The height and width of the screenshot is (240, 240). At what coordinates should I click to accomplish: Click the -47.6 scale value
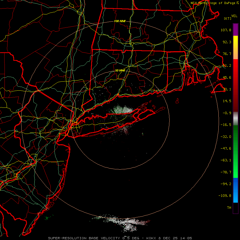pos(226,149)
